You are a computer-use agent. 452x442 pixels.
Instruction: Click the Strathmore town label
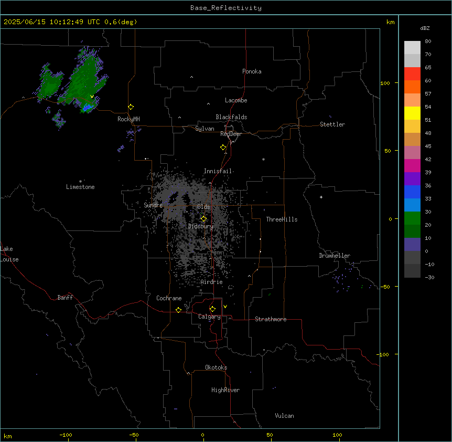271,319
